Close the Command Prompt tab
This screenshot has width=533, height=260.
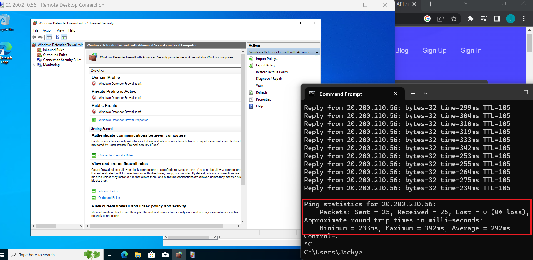tap(396, 94)
